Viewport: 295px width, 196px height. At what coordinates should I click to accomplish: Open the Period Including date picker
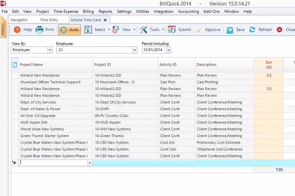click(168, 50)
